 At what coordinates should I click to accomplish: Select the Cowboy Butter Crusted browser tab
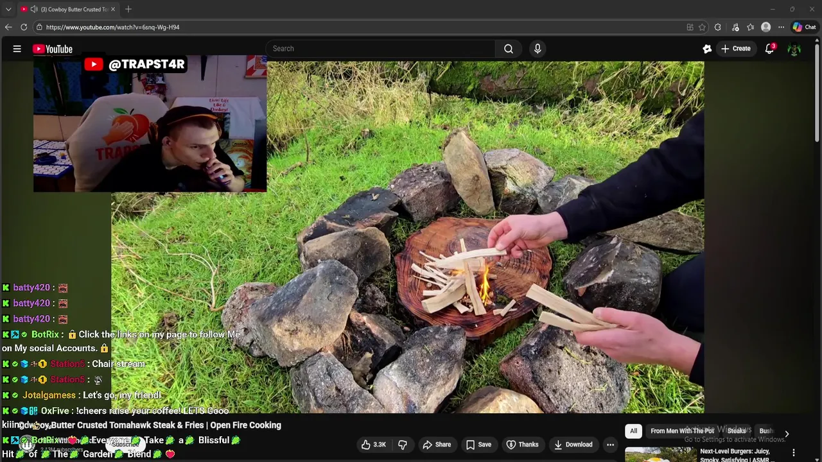[x=67, y=9]
